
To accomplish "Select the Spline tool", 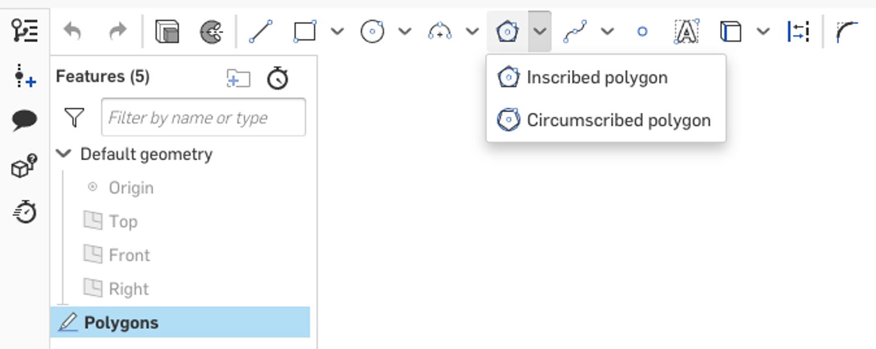I will tap(575, 31).
